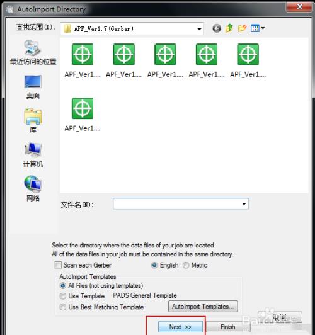
Task: Go back using the round back arrow icon
Action: pyautogui.click(x=217, y=28)
